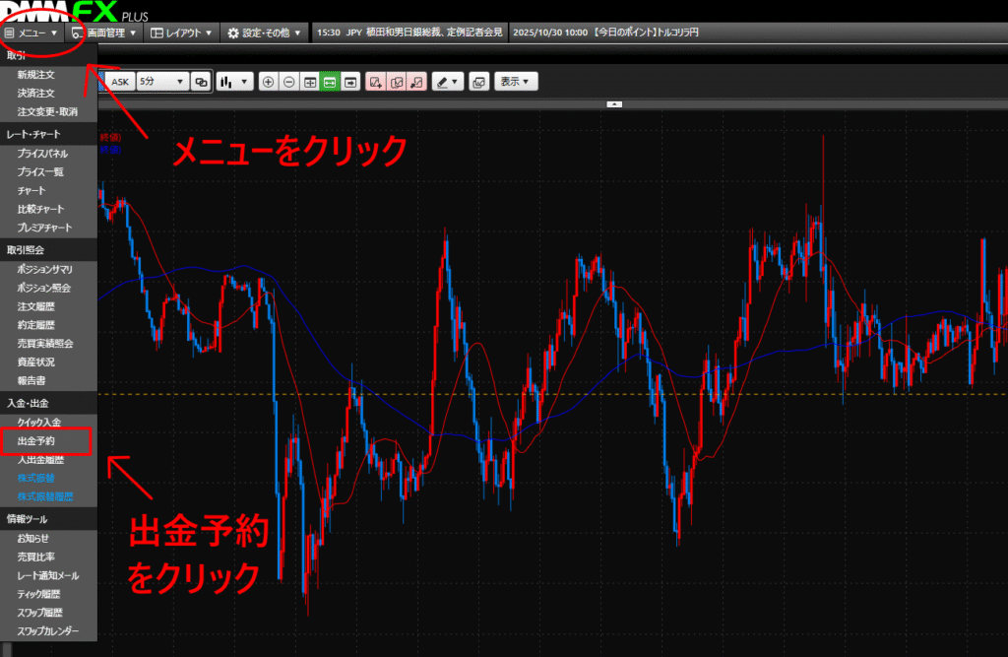The image size is (1008, 657).
Task: Click the scroll-to-latest chart icon
Action: click(350, 82)
